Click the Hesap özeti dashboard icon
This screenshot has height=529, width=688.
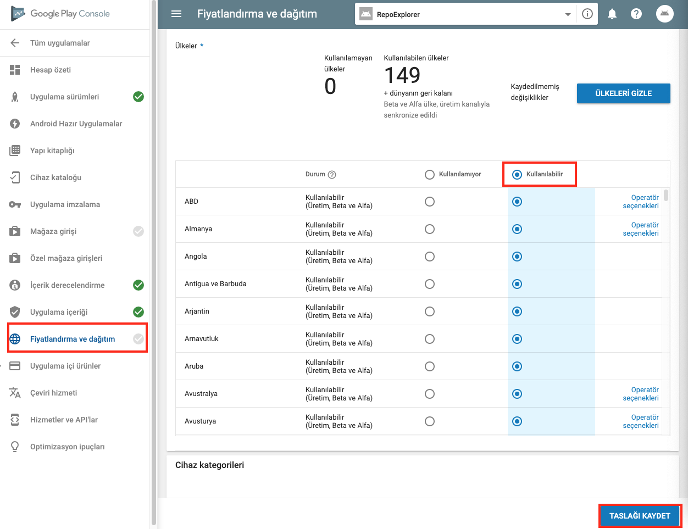[x=15, y=70]
